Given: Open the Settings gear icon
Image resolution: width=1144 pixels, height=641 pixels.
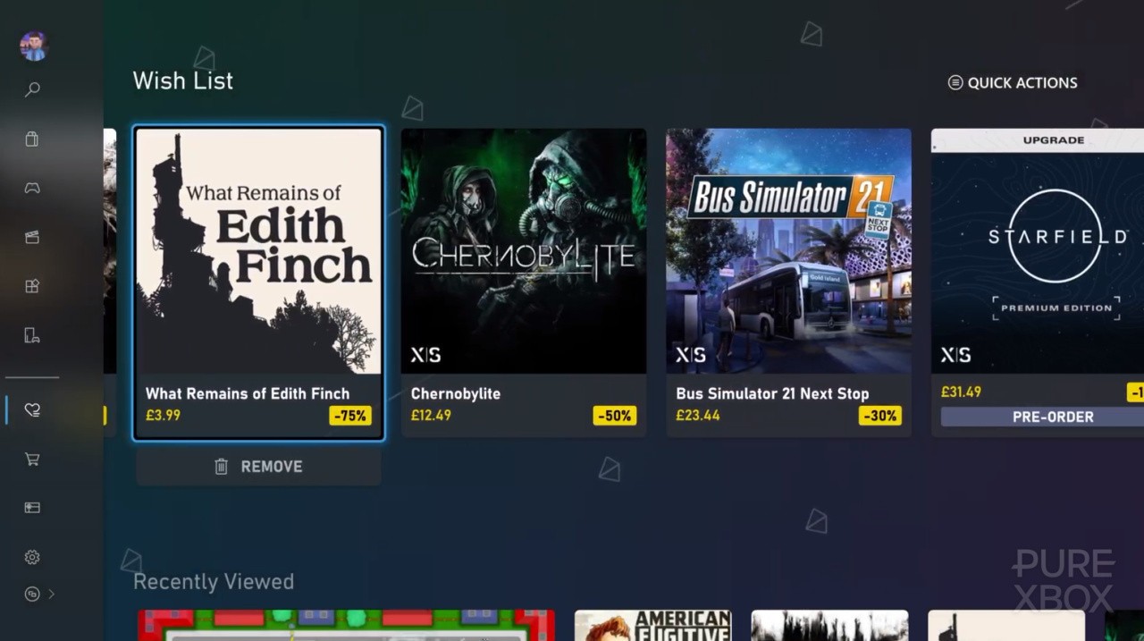Looking at the screenshot, I should (32, 556).
